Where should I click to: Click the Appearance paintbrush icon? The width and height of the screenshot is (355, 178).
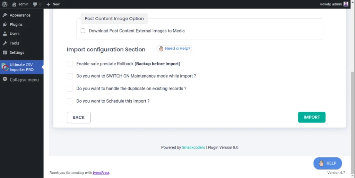click(x=5, y=15)
